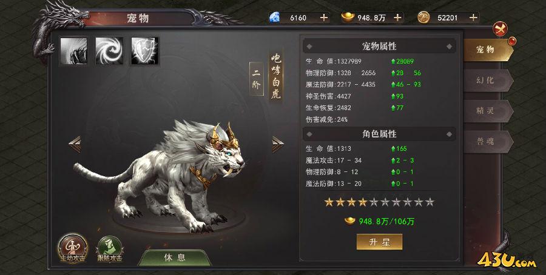This screenshot has width=546, height=275.
Task: Show next pet with right arrow
Action: (x=277, y=144)
